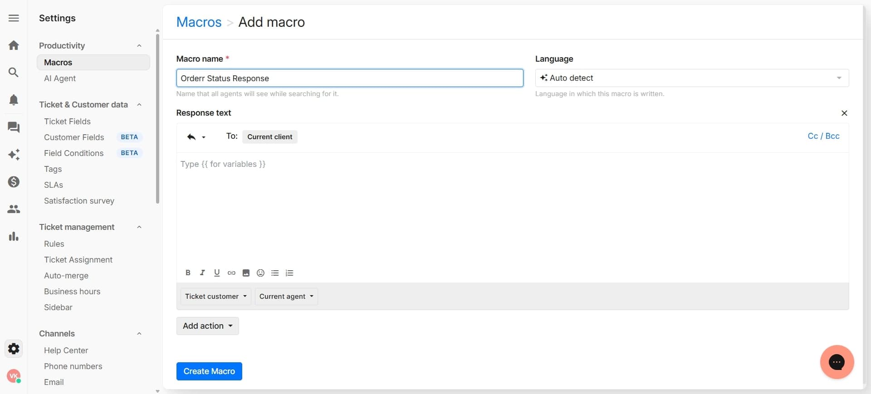This screenshot has height=394, width=871.
Task: Insert a link in response
Action: coord(231,273)
